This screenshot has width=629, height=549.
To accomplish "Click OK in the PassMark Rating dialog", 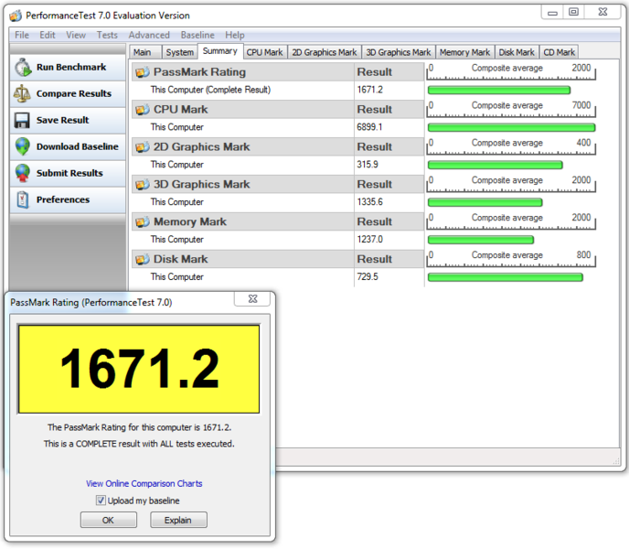I will coord(108,520).
